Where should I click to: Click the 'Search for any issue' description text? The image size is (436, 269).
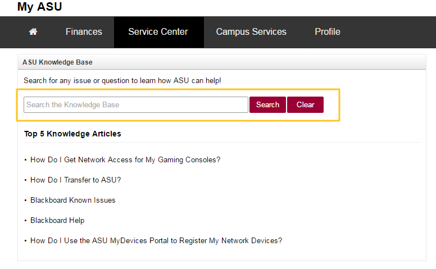[x=122, y=81]
